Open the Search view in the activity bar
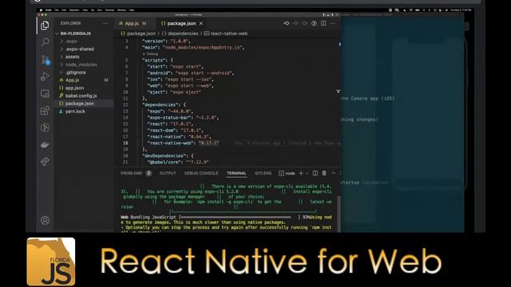This screenshot has height=287, width=511. click(x=45, y=42)
